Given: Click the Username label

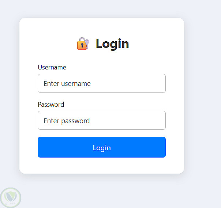Looking at the screenshot, I should point(52,67).
